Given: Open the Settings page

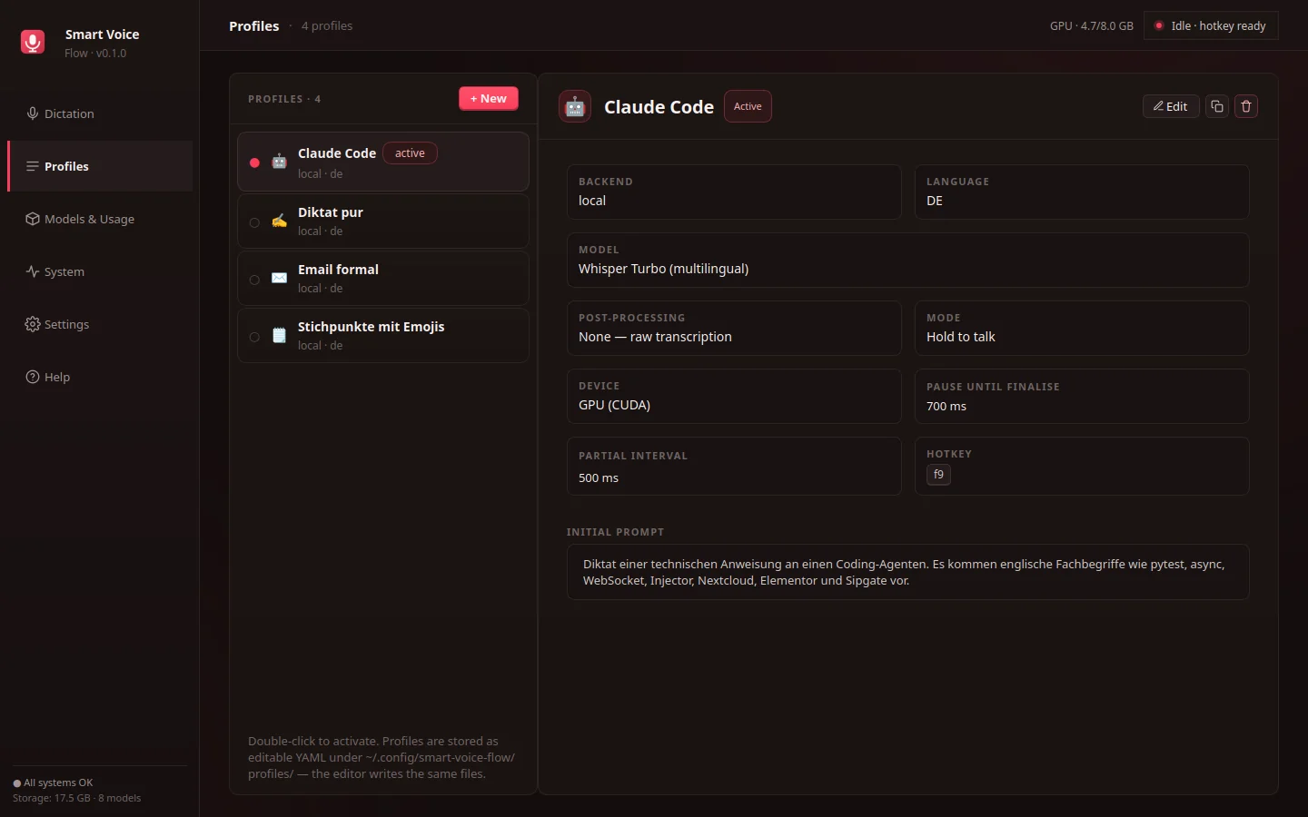Looking at the screenshot, I should click(100, 324).
